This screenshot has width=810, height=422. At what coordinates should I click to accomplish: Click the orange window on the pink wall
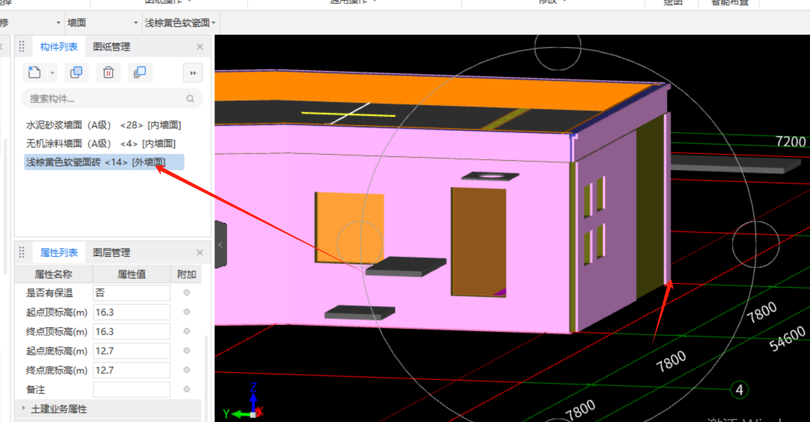point(350,228)
